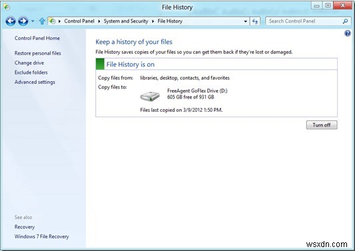Go up one level with up arrow
355x251 pixels.
coord(42,21)
